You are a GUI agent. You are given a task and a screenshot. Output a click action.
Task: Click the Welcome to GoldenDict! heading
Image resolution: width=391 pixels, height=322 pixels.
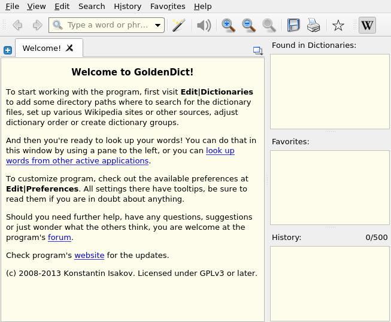point(132,72)
